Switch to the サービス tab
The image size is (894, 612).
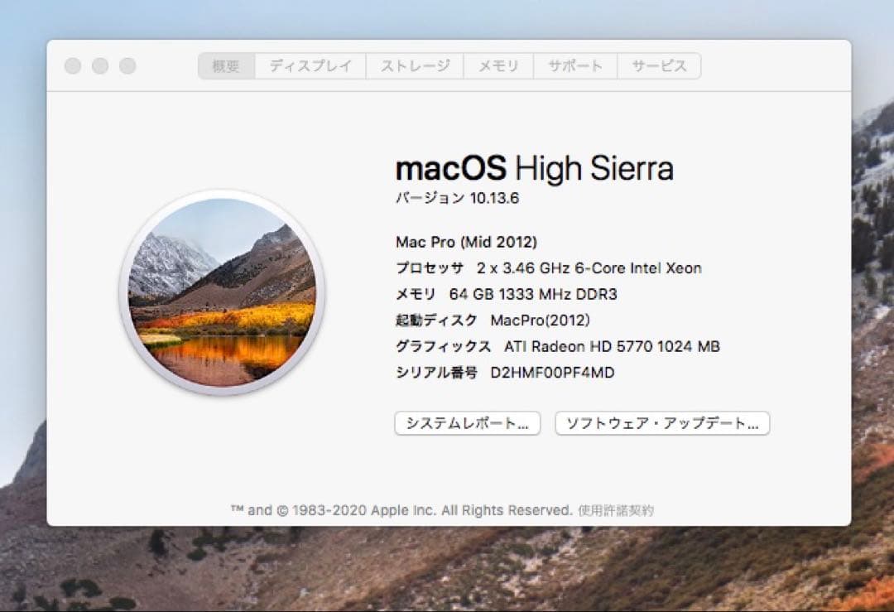click(658, 65)
